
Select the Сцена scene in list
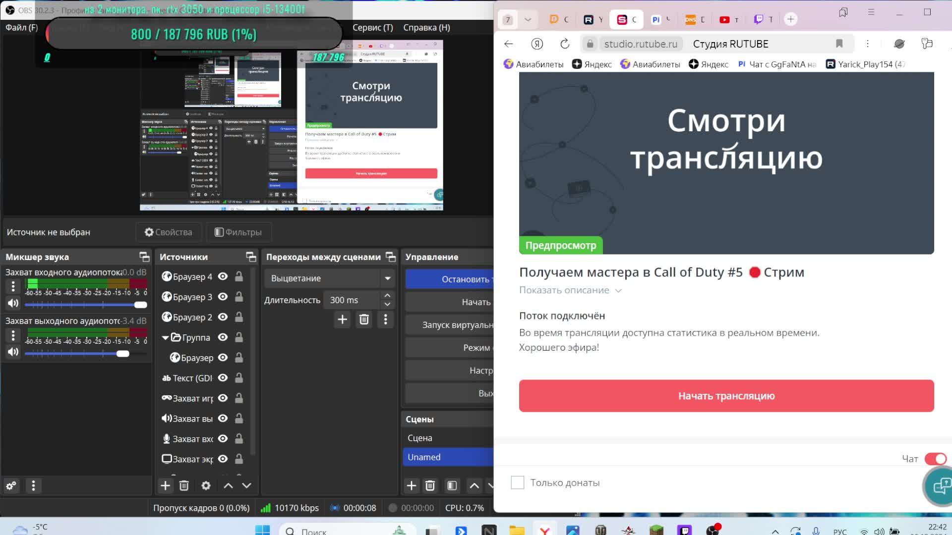point(448,438)
